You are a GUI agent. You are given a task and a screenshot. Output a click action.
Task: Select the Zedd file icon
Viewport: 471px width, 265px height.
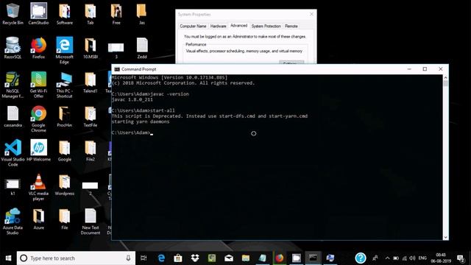[142, 48]
